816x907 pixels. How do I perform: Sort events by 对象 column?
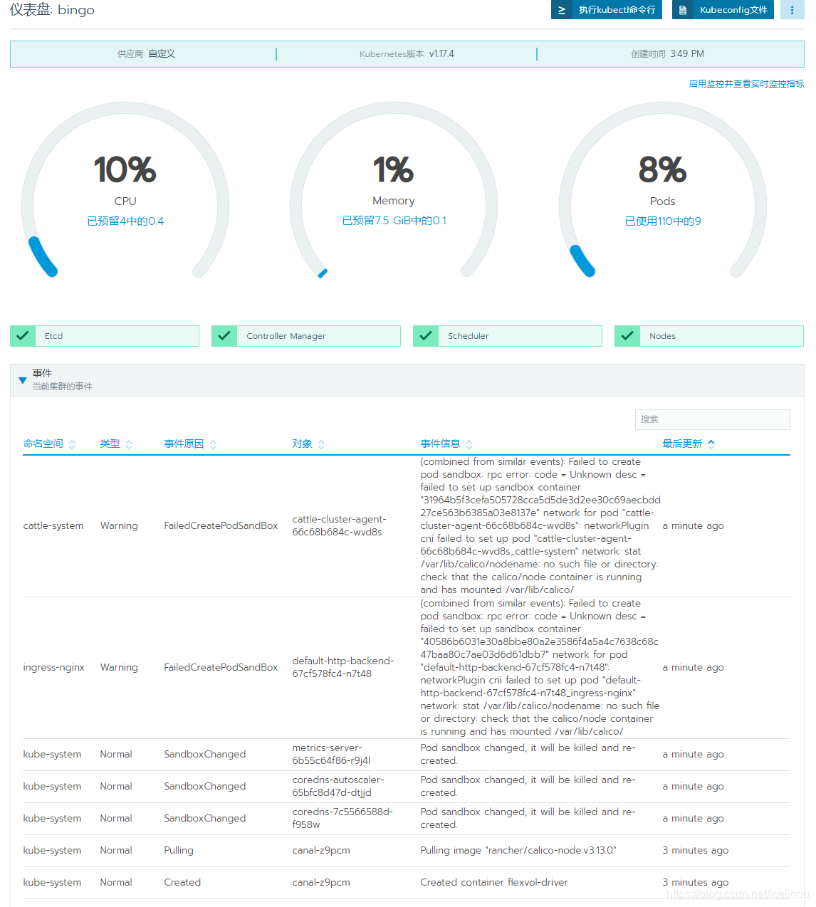coord(308,444)
